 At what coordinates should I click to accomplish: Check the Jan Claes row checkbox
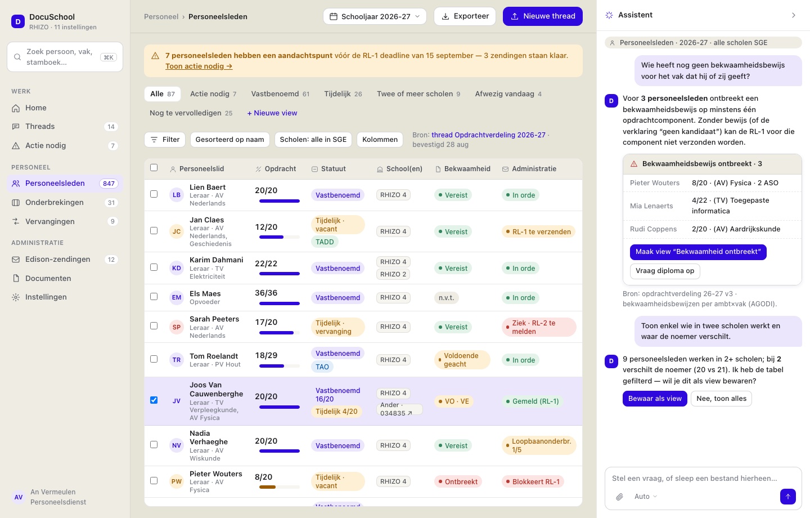154,231
